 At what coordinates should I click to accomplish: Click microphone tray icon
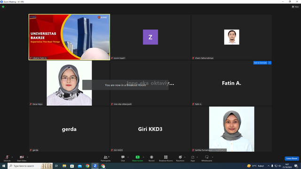(272, 166)
